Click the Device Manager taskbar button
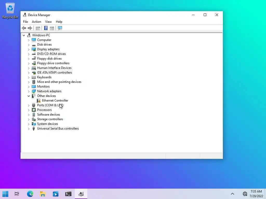The height and width of the screenshot is (199, 266). (x=81, y=194)
